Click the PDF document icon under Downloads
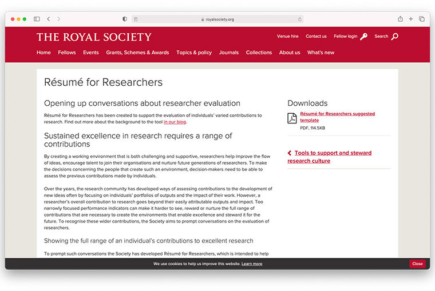The height and width of the screenshot is (291, 435). (x=292, y=118)
